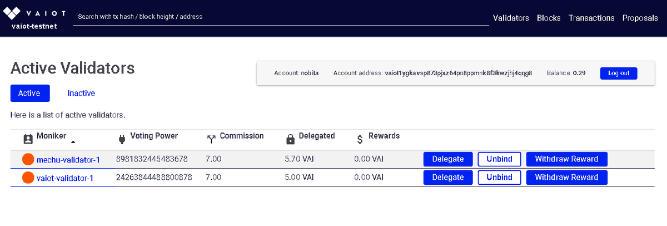Click vaiot-validator-1 rewards 0.00 VAI
The height and width of the screenshot is (226, 667).
tap(369, 178)
